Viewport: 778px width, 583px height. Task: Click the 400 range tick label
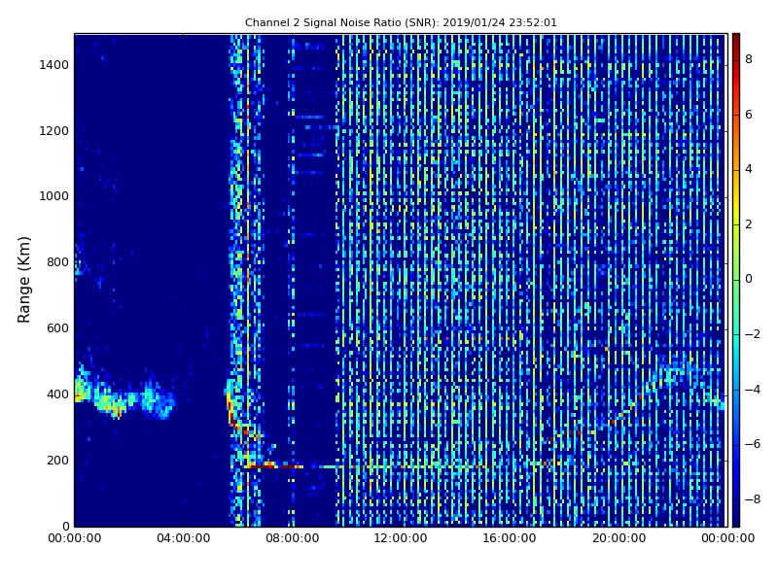(x=57, y=394)
